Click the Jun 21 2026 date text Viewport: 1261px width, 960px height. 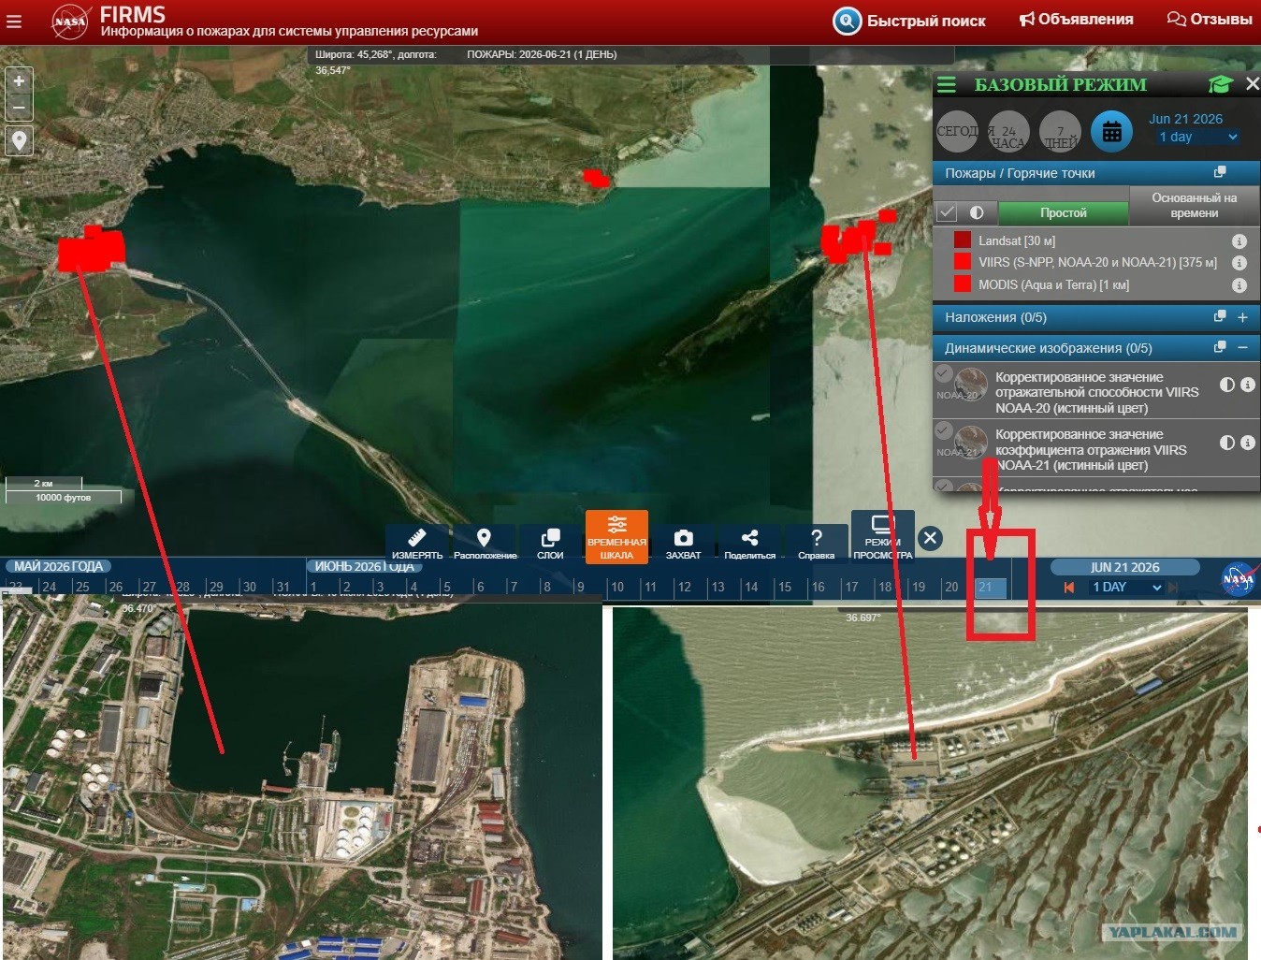coord(1185,119)
